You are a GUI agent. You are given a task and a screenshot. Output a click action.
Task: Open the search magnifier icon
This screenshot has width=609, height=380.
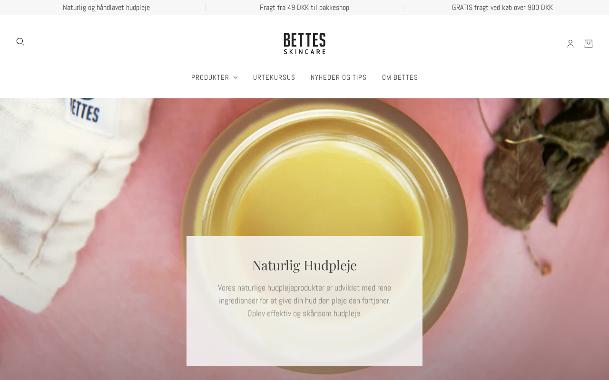coord(20,42)
